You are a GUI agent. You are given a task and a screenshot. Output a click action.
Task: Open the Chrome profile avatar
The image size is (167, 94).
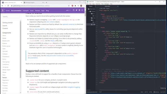click(81, 6)
